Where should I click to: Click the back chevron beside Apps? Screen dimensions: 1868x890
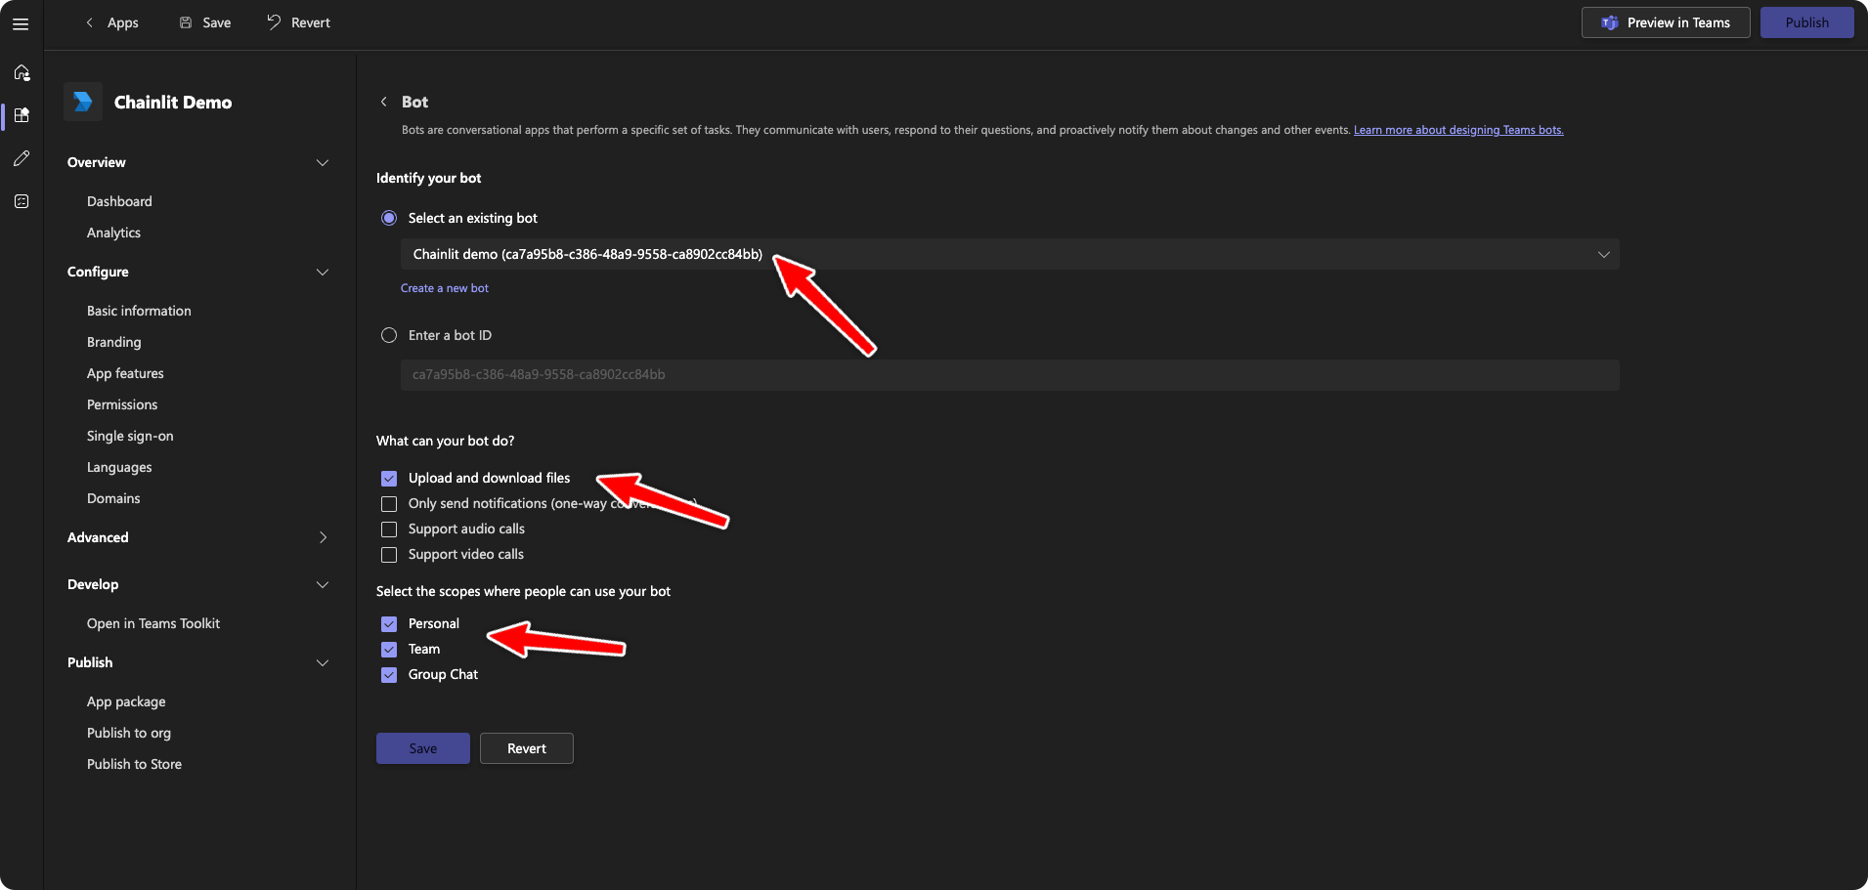(x=90, y=22)
